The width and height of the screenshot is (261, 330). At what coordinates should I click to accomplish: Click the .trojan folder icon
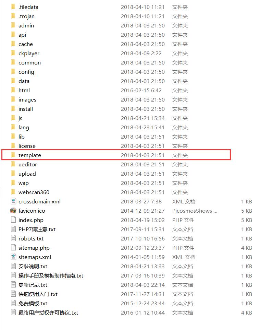[x=13, y=16]
